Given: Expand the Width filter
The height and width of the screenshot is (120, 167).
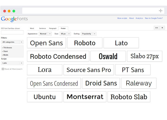Looking at the screenshot, I should click(x=6, y=55).
